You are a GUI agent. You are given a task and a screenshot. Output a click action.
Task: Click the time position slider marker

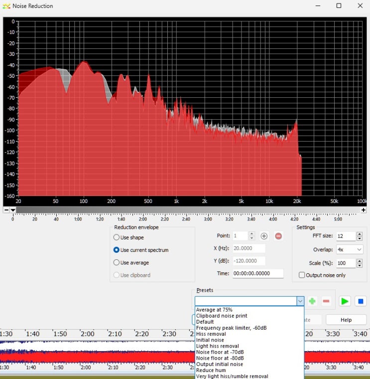coord(13,210)
